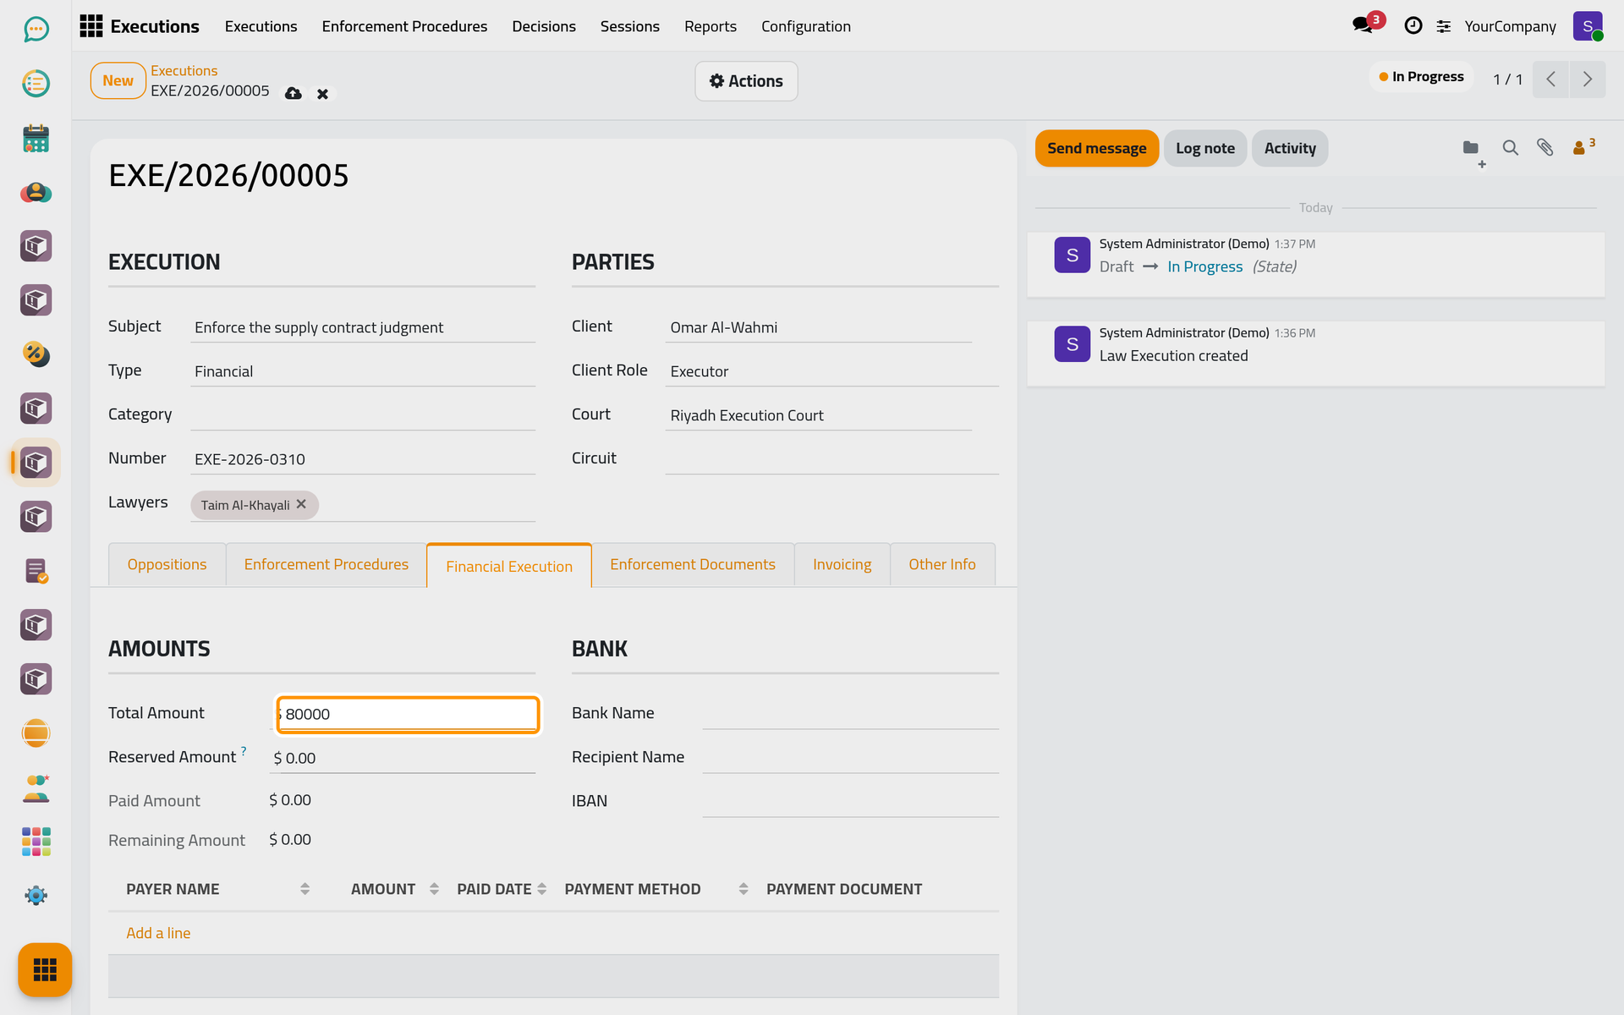
Task: Click the chatter folder documents icon
Action: point(1471,148)
